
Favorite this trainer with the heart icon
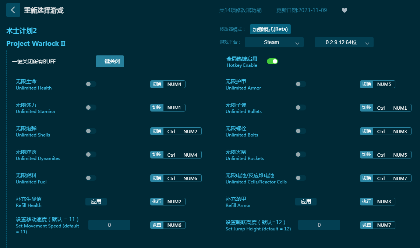[345, 10]
